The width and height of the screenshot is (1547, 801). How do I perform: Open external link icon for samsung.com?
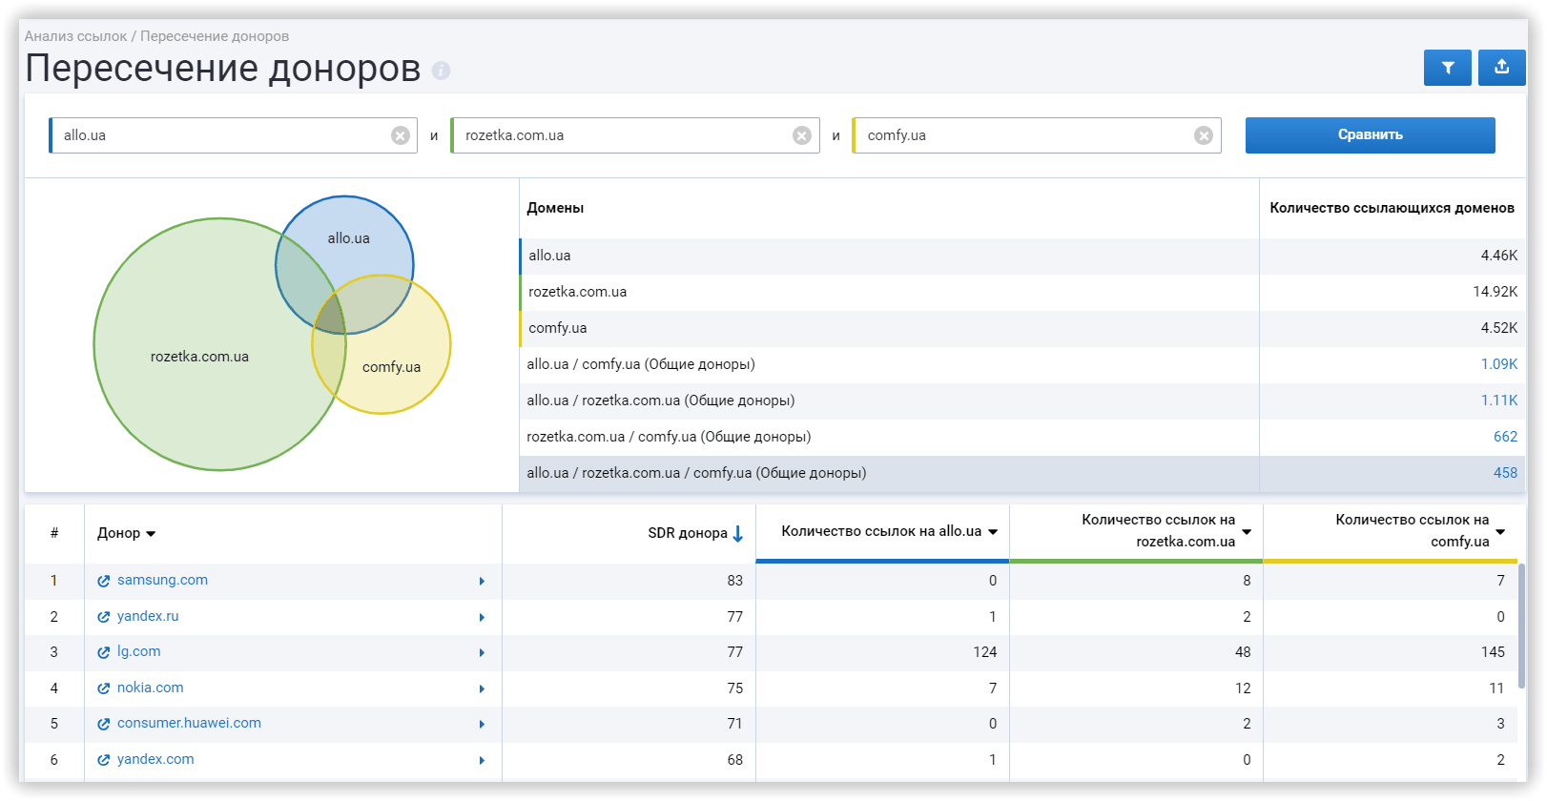[104, 581]
